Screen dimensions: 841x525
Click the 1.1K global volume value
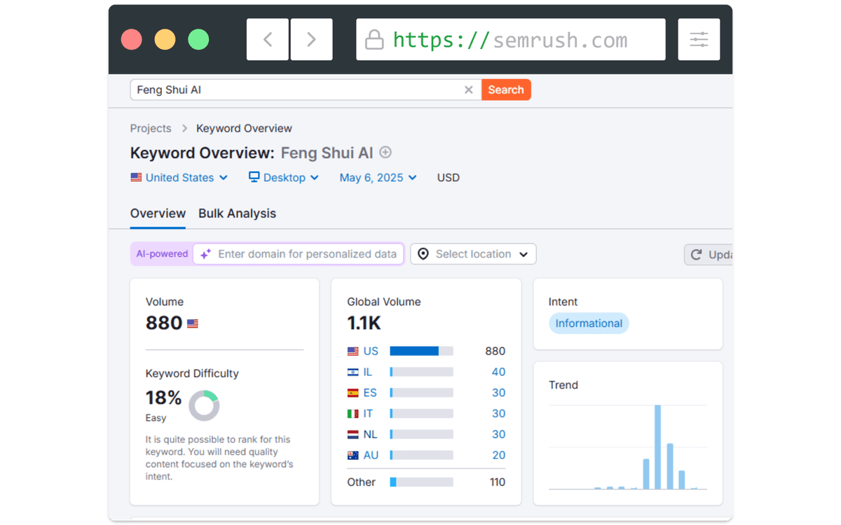pos(364,323)
